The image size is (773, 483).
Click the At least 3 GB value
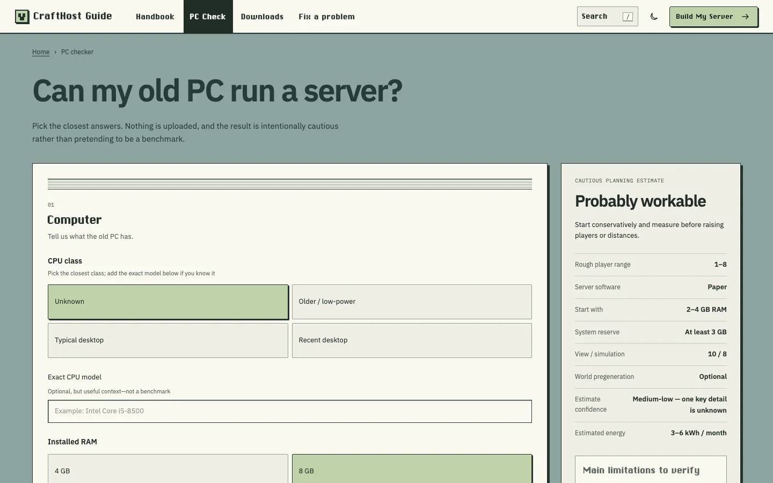(x=706, y=332)
